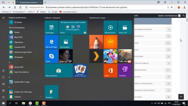Open taskbar search magnifier
The image size is (188, 106).
pos(10,103)
